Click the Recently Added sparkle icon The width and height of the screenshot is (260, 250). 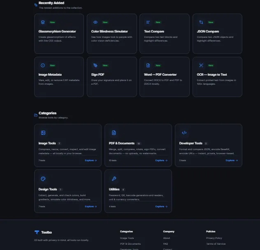click(x=36, y=5)
